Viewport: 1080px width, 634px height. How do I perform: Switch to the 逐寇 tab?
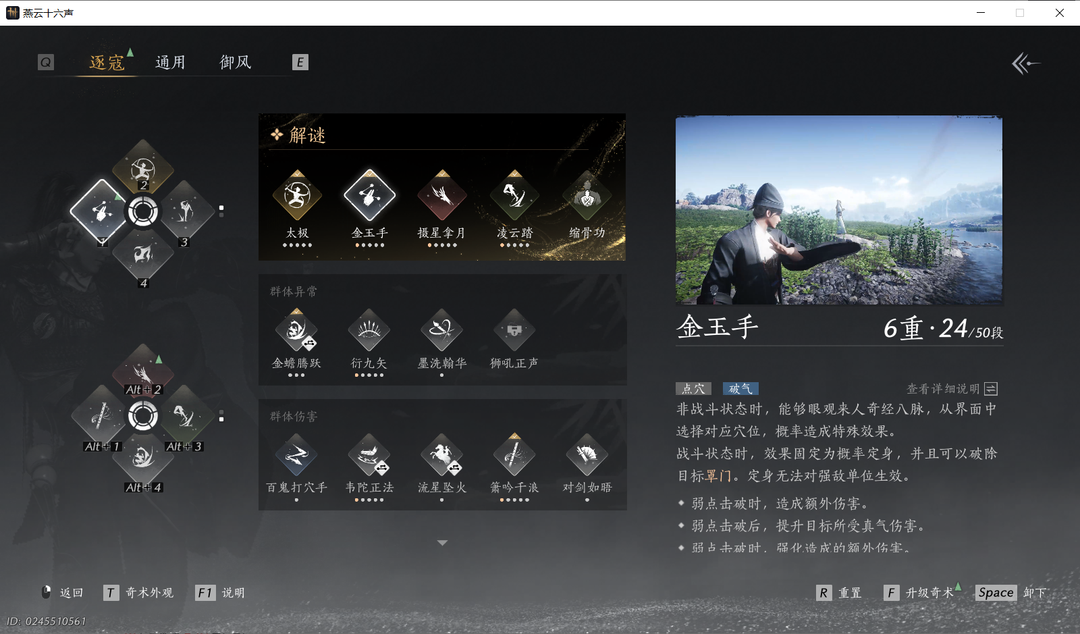pyautogui.click(x=107, y=62)
